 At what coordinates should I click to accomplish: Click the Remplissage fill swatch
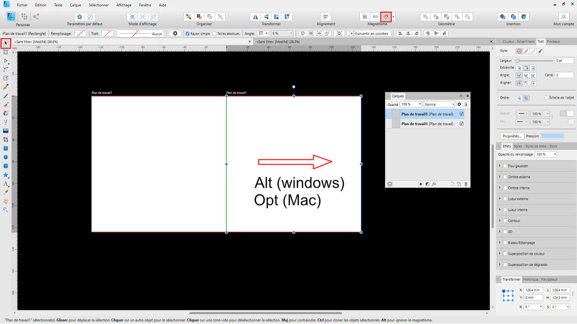click(81, 33)
